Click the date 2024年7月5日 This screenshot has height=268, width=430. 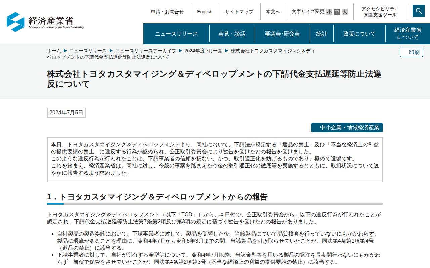coord(66,113)
